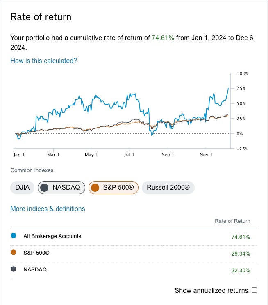
Task: Open the 'How is this calculated?' link
Action: (43, 61)
